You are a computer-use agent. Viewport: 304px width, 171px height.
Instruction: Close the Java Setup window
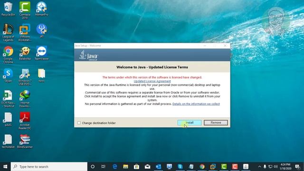pos(225,46)
